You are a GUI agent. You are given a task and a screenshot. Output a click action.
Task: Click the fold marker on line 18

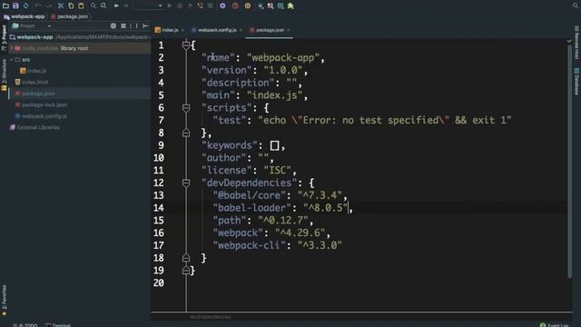186,258
